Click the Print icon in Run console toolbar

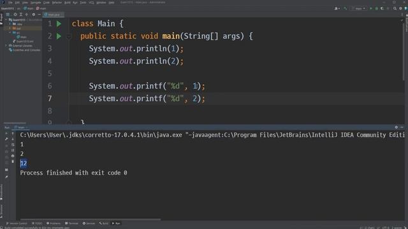13,156
